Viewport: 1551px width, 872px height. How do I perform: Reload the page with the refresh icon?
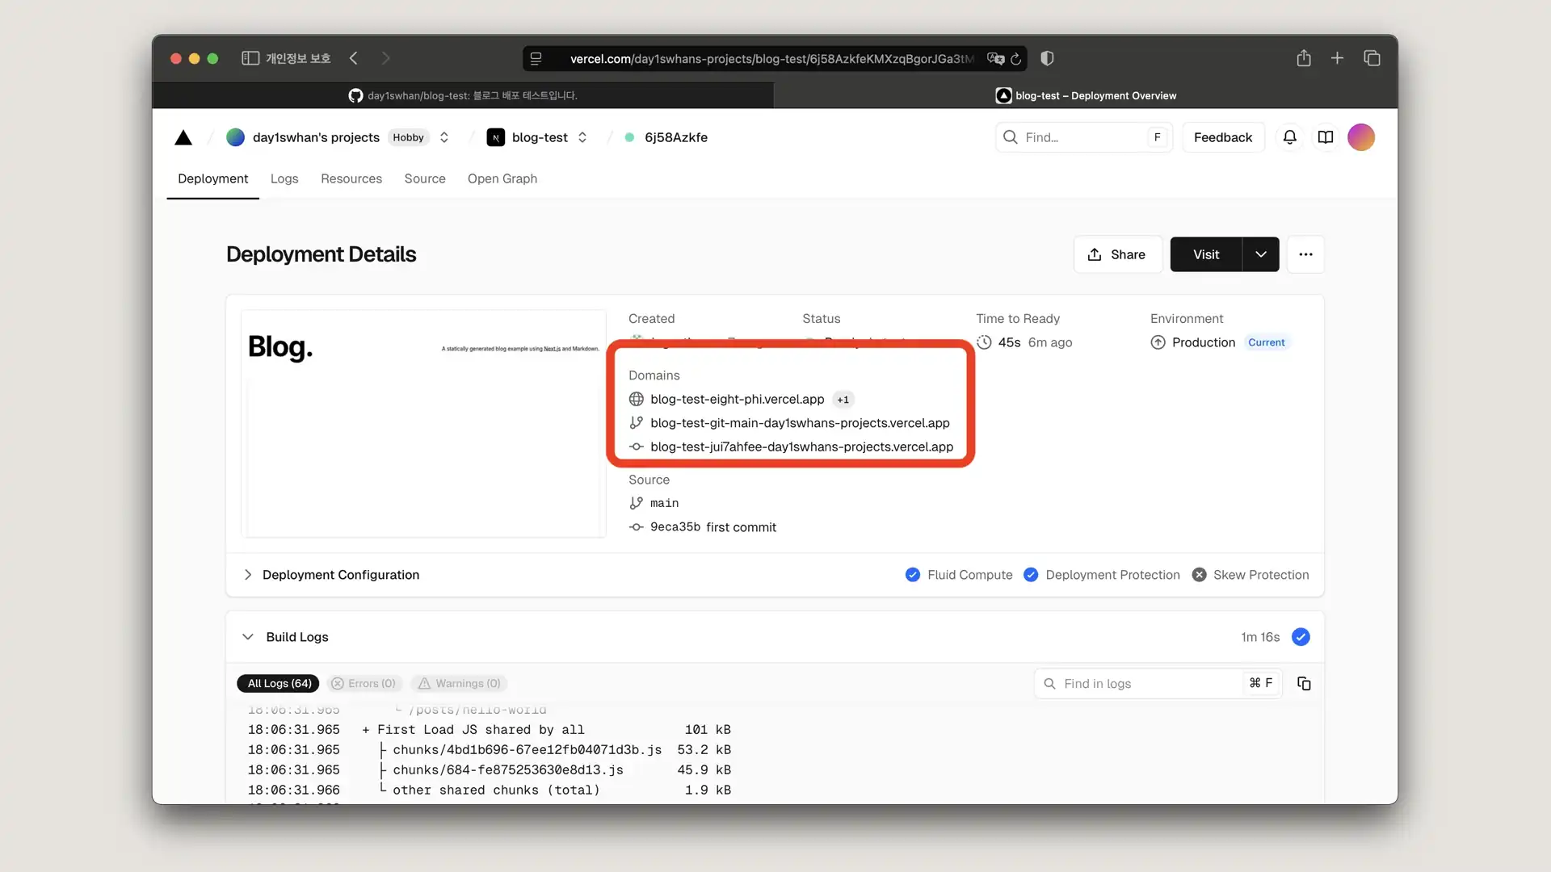tap(1016, 59)
